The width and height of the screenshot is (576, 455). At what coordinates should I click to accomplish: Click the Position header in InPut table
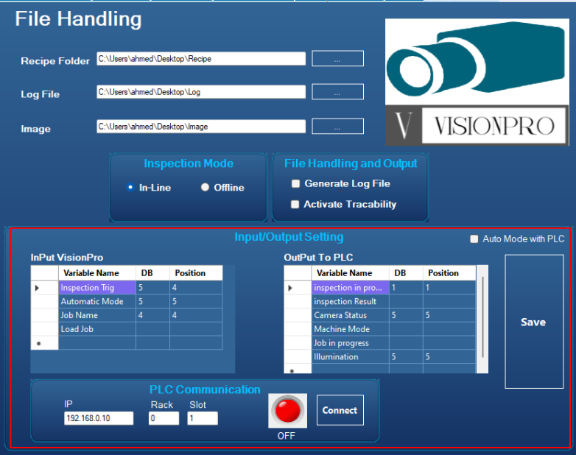pyautogui.click(x=196, y=273)
